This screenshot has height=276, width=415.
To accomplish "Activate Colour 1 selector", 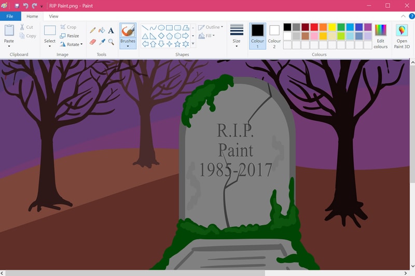I will (x=257, y=36).
